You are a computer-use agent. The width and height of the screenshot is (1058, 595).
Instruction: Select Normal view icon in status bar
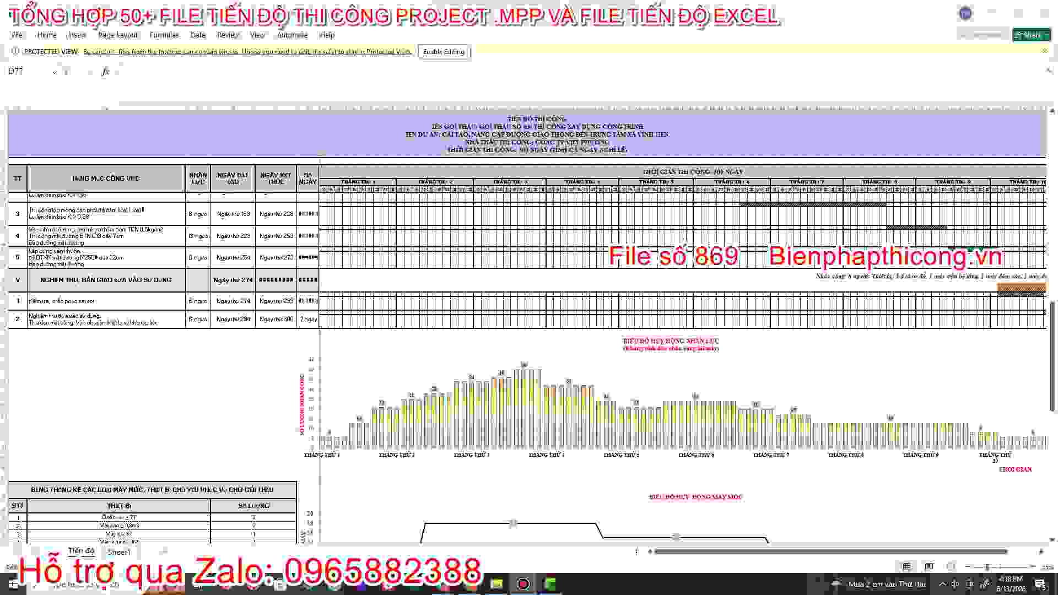coord(906,566)
